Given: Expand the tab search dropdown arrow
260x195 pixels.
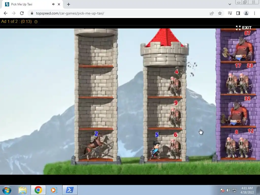Looking at the screenshot, I should pyautogui.click(x=230, y=4).
